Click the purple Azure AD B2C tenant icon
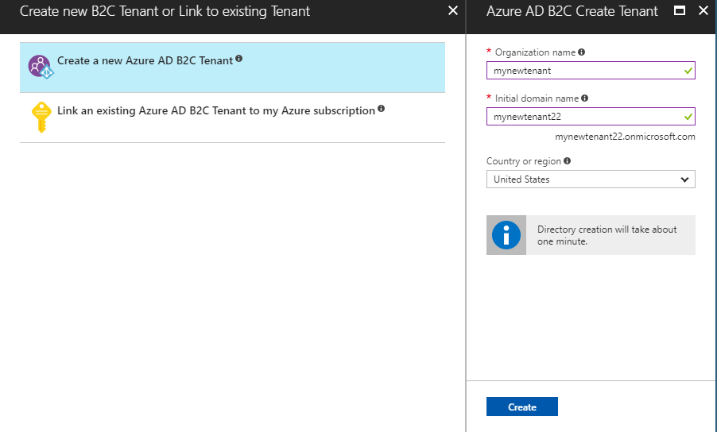717x432 pixels. (x=40, y=67)
